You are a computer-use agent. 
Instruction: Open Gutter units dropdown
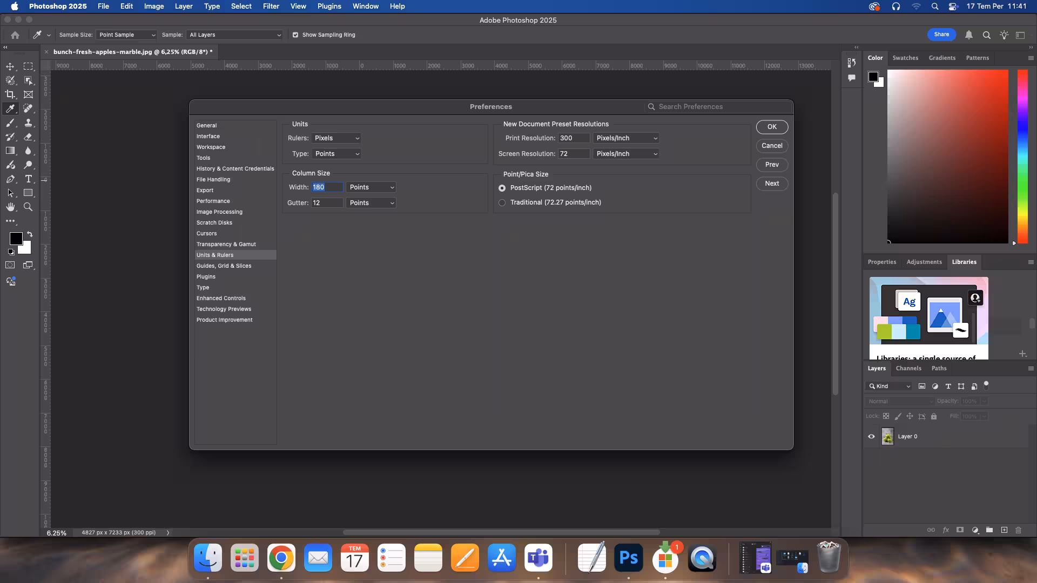pyautogui.click(x=371, y=203)
